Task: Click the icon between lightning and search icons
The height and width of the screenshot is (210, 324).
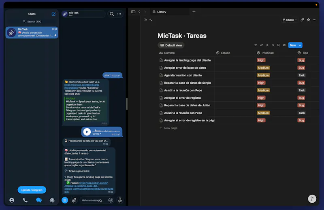Action: tap(273, 45)
